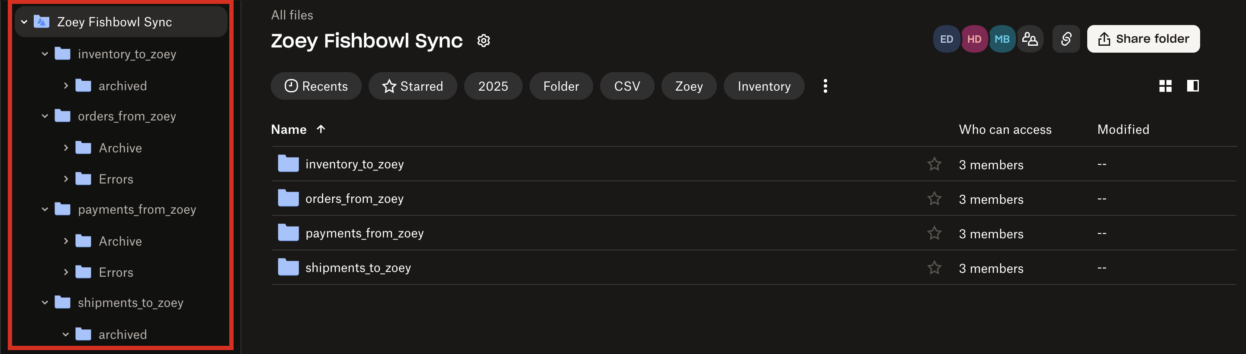1246x354 pixels.
Task: Expand archived under inventory_to_zoey
Action: tap(66, 85)
